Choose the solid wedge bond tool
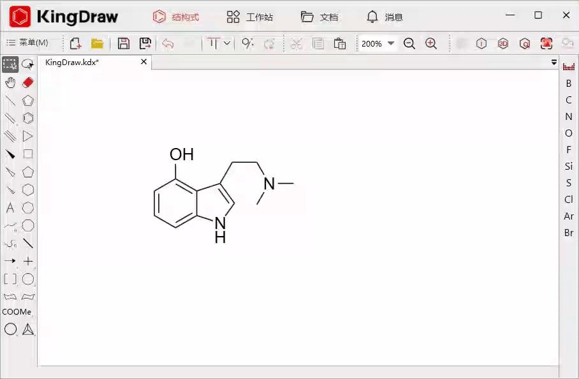This screenshot has height=379, width=579. click(x=10, y=154)
